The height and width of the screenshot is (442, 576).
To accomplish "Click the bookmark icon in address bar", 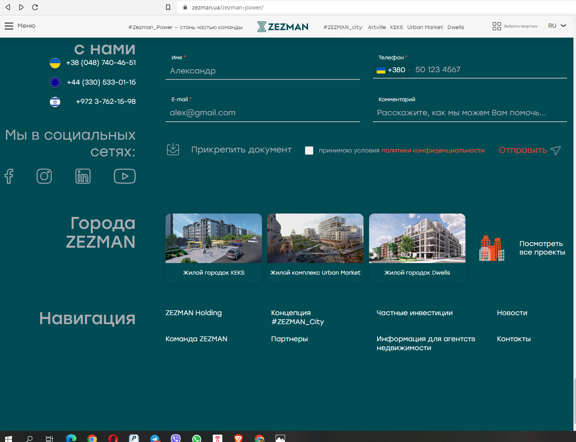I will click(x=168, y=7).
